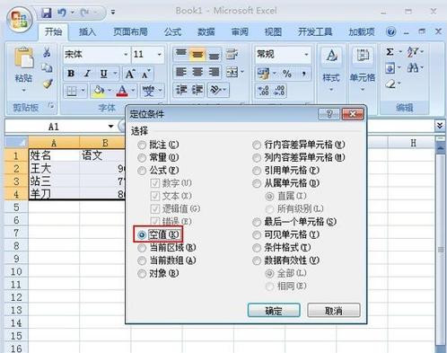Align text to middle vertically
Screen dimensions: 447x353
click(197, 55)
